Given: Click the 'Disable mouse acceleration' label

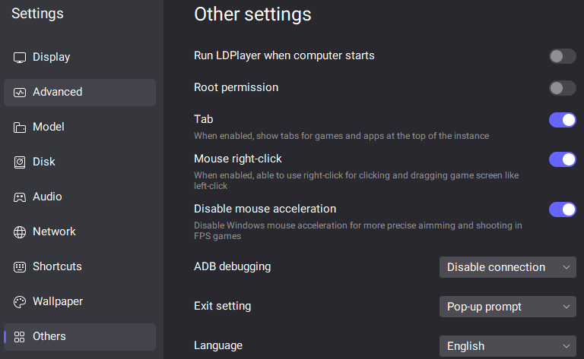Looking at the screenshot, I should pyautogui.click(x=265, y=209).
